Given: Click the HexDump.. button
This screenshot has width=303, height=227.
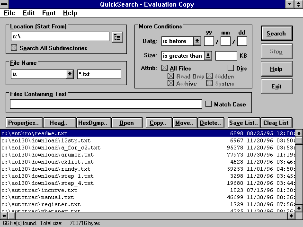Looking at the screenshot, I should click(x=94, y=123).
